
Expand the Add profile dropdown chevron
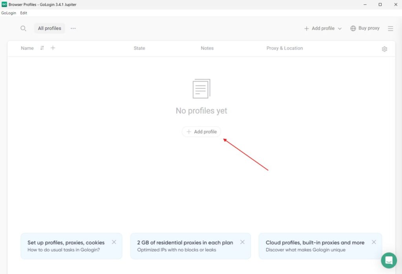coord(340,29)
